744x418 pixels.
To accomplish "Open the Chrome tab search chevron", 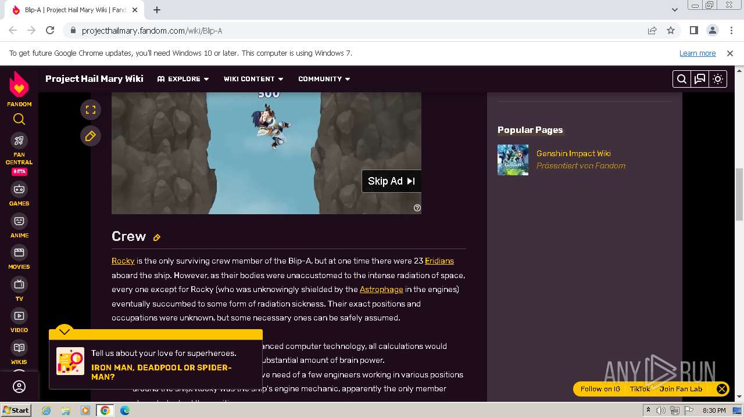I will pos(675,10).
